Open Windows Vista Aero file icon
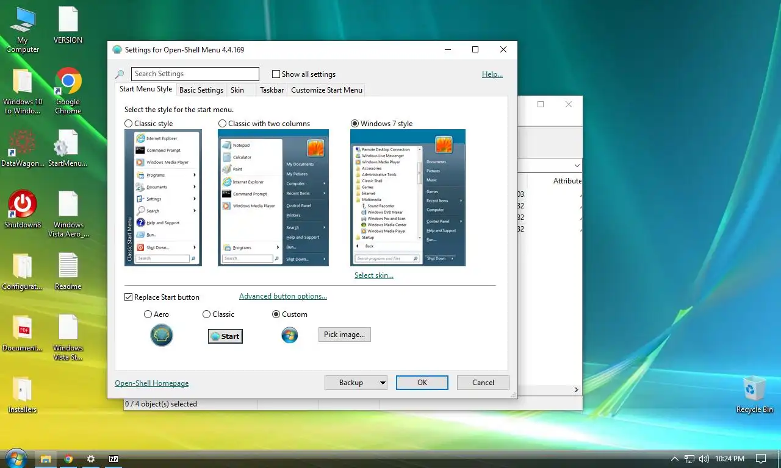The width and height of the screenshot is (781, 468). 68,214
